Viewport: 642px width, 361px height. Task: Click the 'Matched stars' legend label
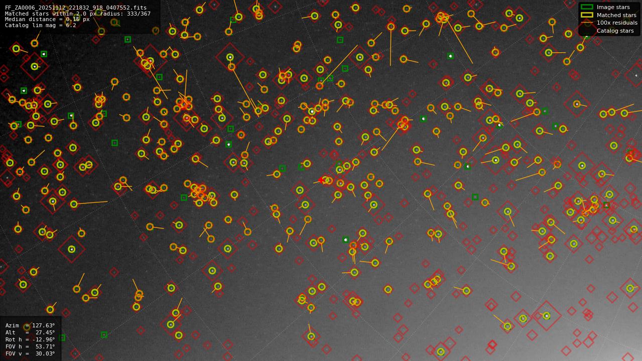(616, 15)
